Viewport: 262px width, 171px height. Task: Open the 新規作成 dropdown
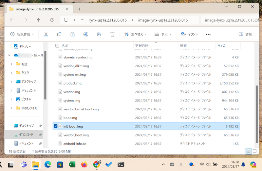22,34
